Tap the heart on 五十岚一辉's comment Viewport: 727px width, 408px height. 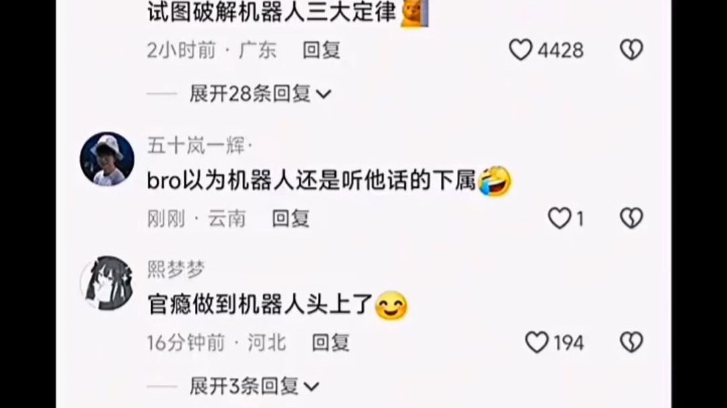pos(559,218)
